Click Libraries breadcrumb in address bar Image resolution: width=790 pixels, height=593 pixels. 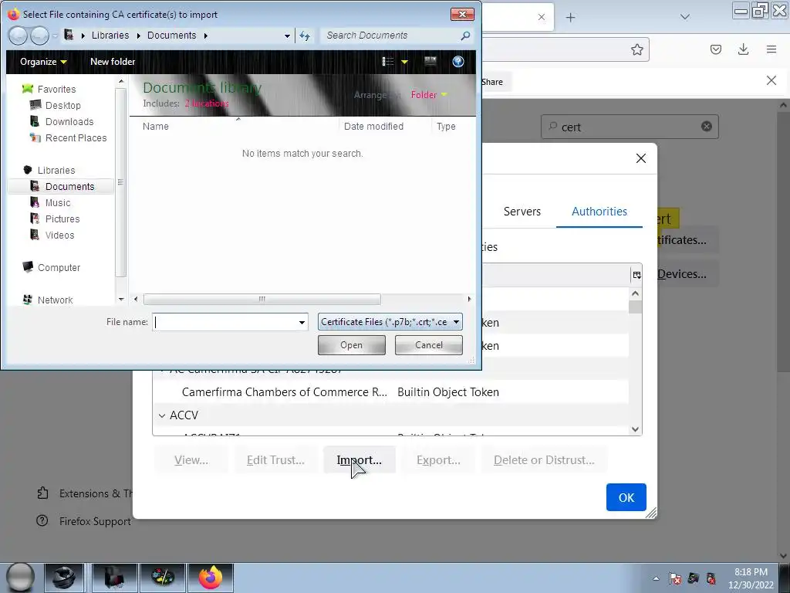click(110, 36)
